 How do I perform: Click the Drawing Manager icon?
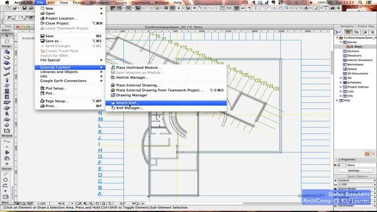tap(113, 95)
